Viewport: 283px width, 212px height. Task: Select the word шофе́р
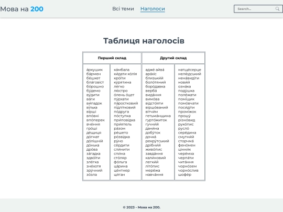click(184, 174)
